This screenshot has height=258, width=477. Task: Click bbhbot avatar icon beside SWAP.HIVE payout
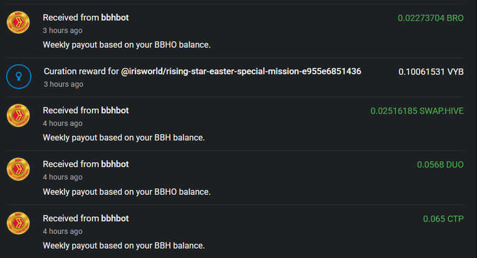click(x=18, y=115)
